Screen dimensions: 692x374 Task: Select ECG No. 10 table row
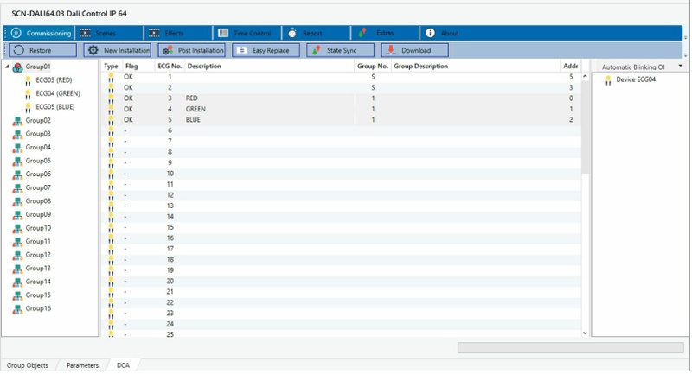pos(341,174)
